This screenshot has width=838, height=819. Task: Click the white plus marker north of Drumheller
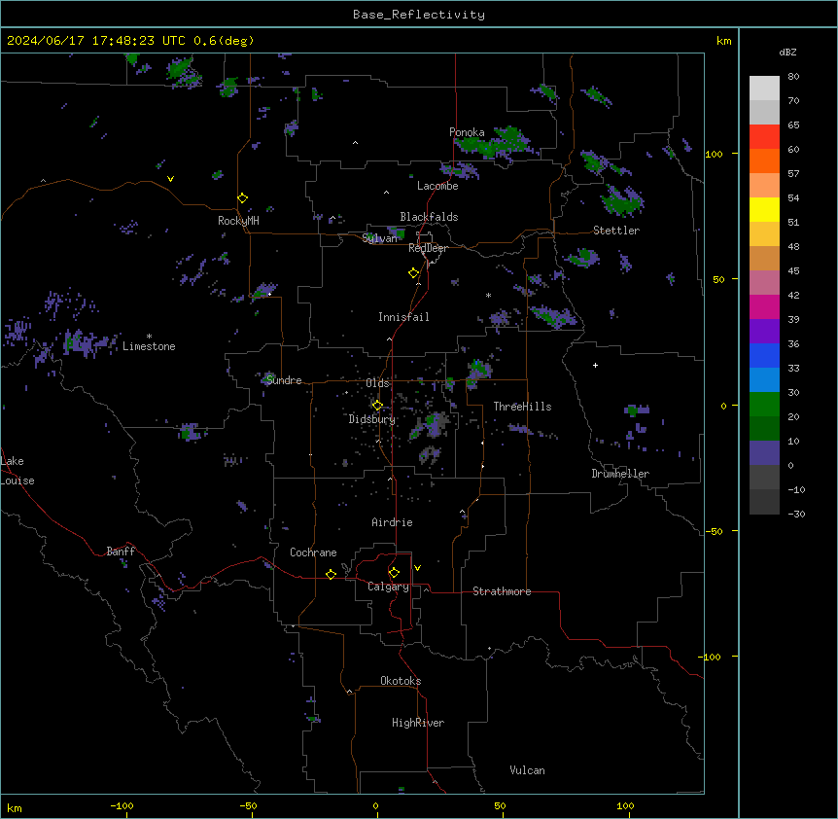pyautogui.click(x=595, y=365)
